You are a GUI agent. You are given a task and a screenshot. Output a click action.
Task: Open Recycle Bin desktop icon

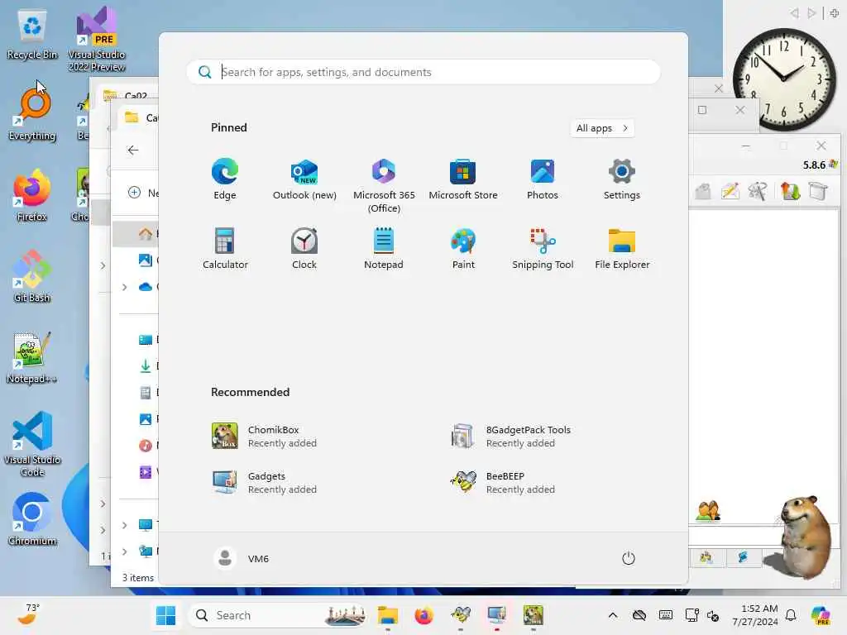click(32, 36)
